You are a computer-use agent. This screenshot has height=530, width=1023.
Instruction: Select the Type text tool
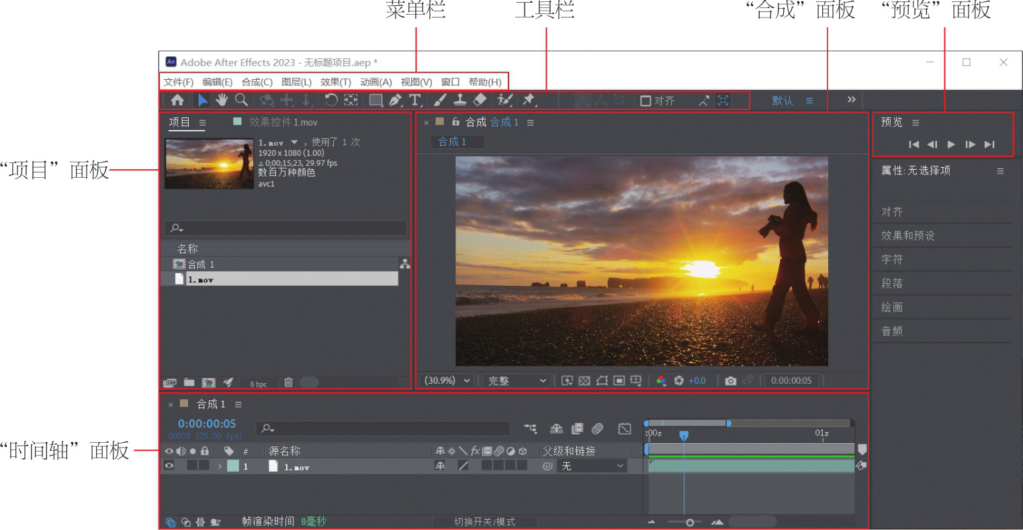click(415, 101)
